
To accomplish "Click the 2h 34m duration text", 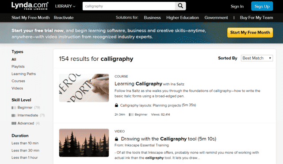I will click(x=120, y=114).
